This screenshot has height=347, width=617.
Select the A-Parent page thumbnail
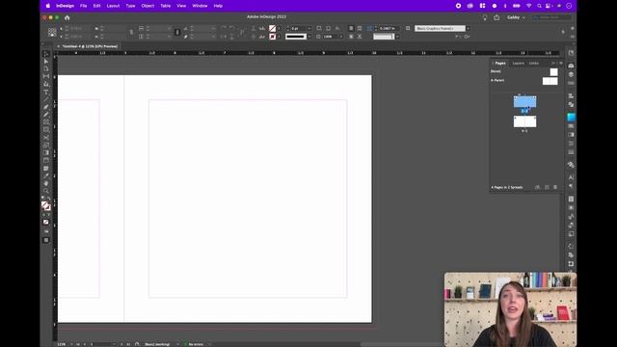[x=550, y=81]
